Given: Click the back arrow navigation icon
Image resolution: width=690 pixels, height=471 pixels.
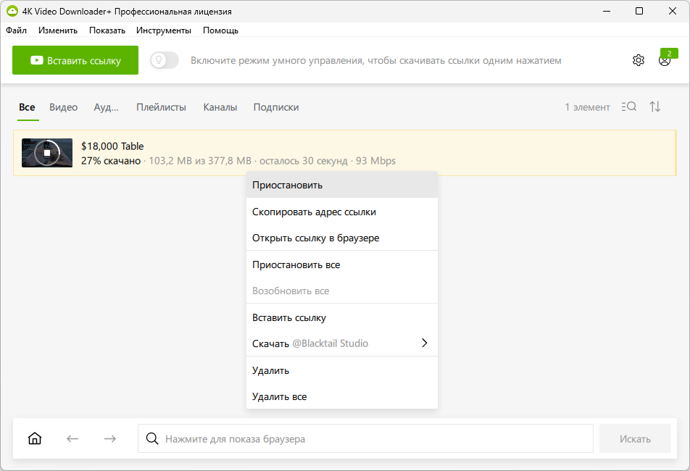Looking at the screenshot, I should tap(72, 438).
